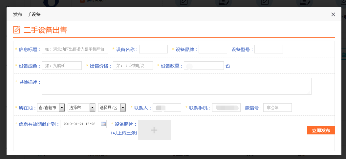
Task: Click the 二手设备出售 heading text
Action: [x=45, y=30]
